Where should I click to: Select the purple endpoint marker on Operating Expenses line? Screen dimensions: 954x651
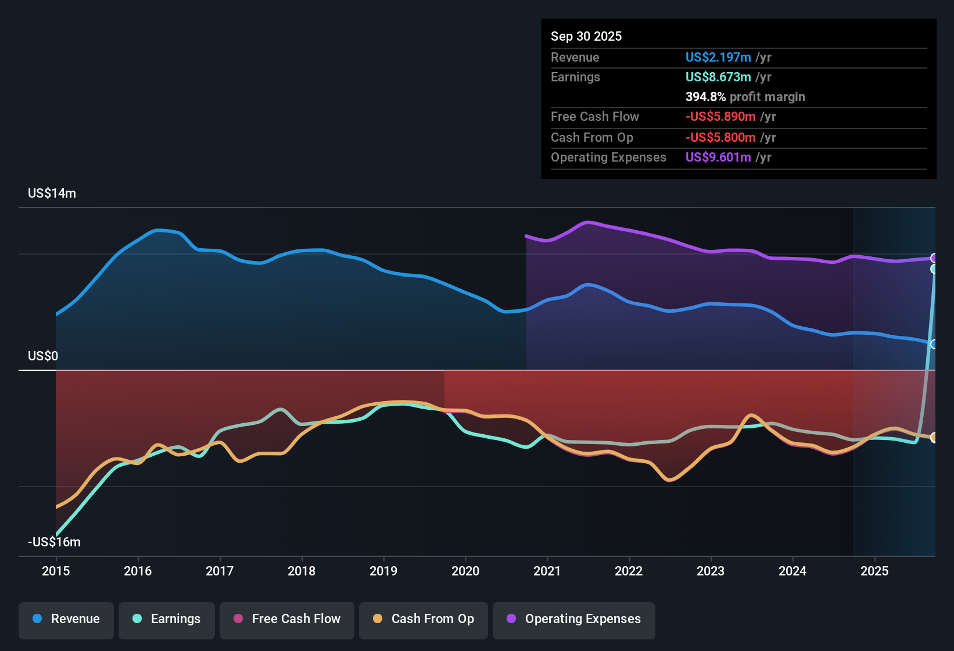(x=934, y=257)
